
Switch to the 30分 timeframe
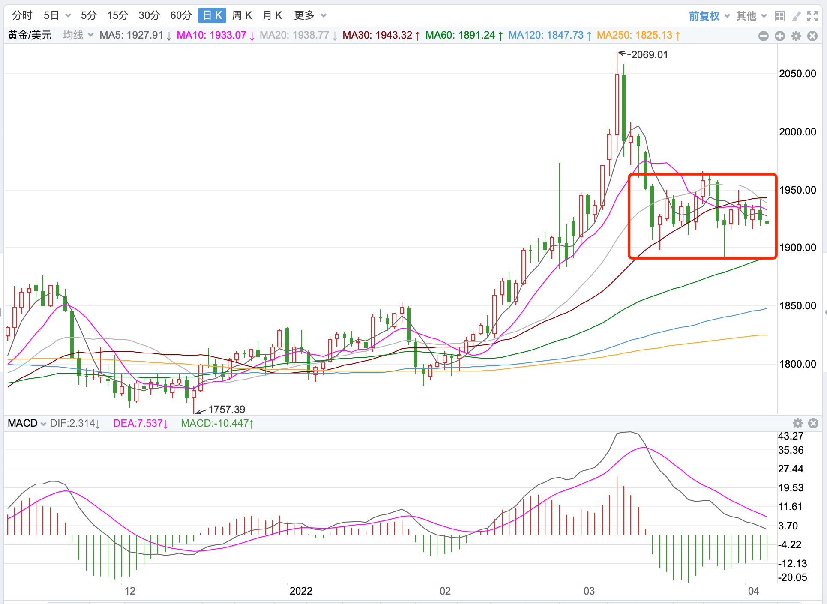(149, 15)
